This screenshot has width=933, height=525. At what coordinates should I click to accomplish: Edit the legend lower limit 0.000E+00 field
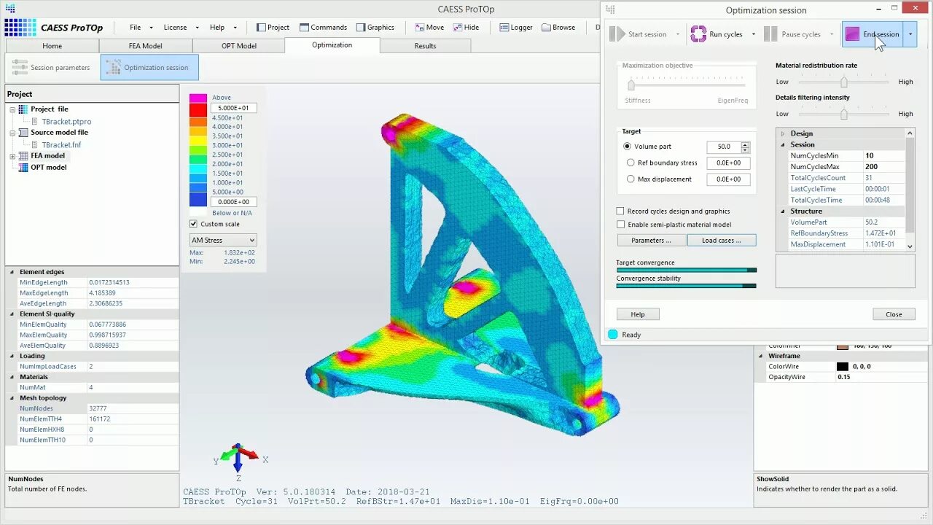click(x=233, y=202)
